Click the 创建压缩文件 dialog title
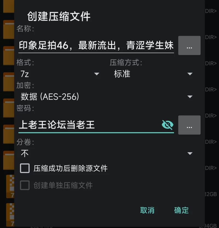219x228 pixels. 59,16
